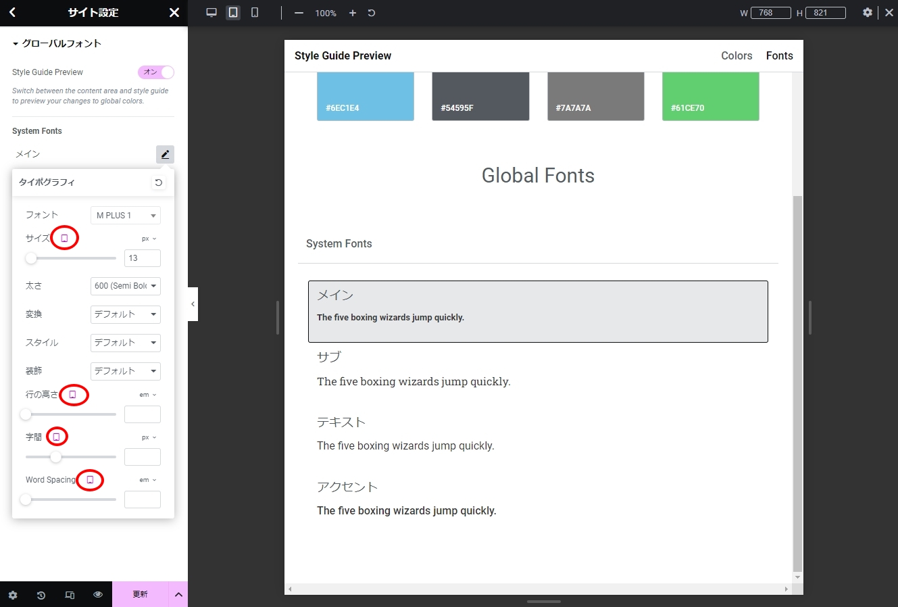Open the 太さ font weight dropdown

126,286
